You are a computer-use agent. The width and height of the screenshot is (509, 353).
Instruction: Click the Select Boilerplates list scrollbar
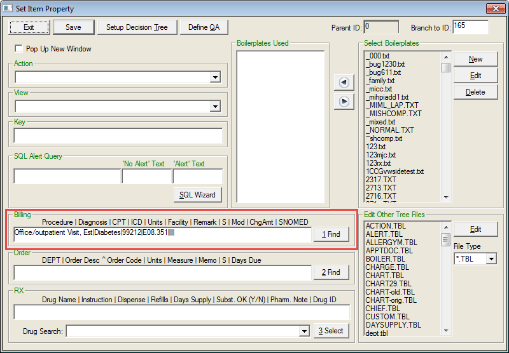coord(446,127)
